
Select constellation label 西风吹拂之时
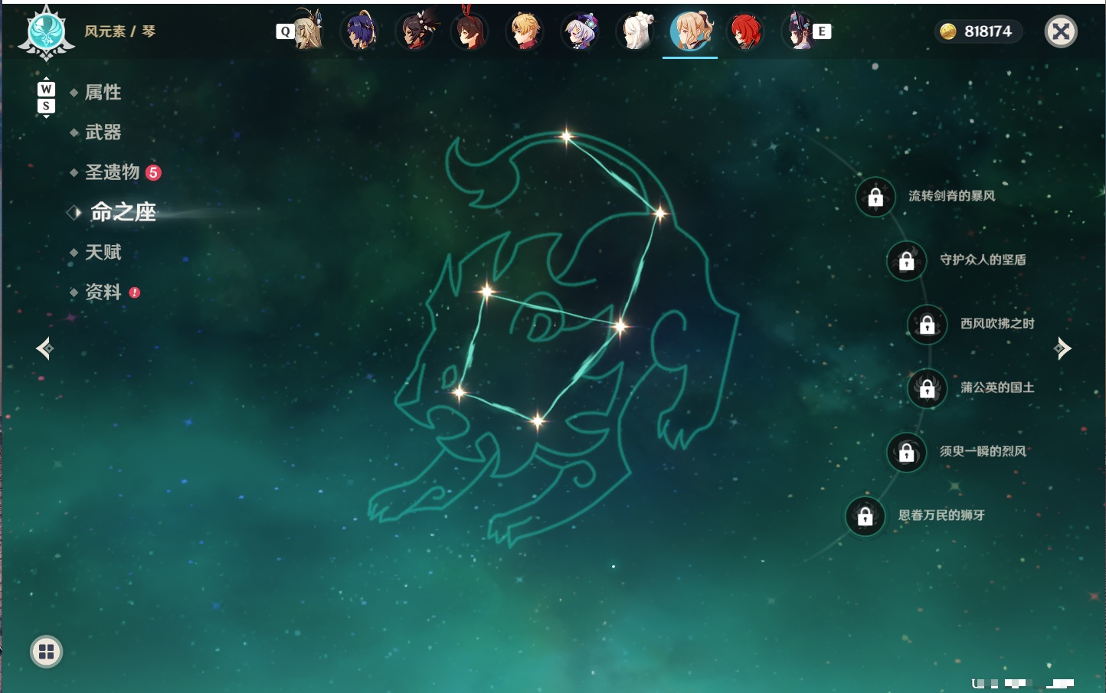(x=997, y=323)
